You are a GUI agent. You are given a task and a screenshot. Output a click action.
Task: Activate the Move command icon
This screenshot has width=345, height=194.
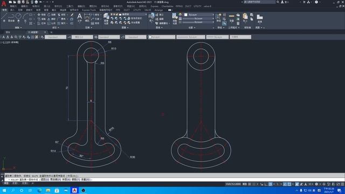39,15
